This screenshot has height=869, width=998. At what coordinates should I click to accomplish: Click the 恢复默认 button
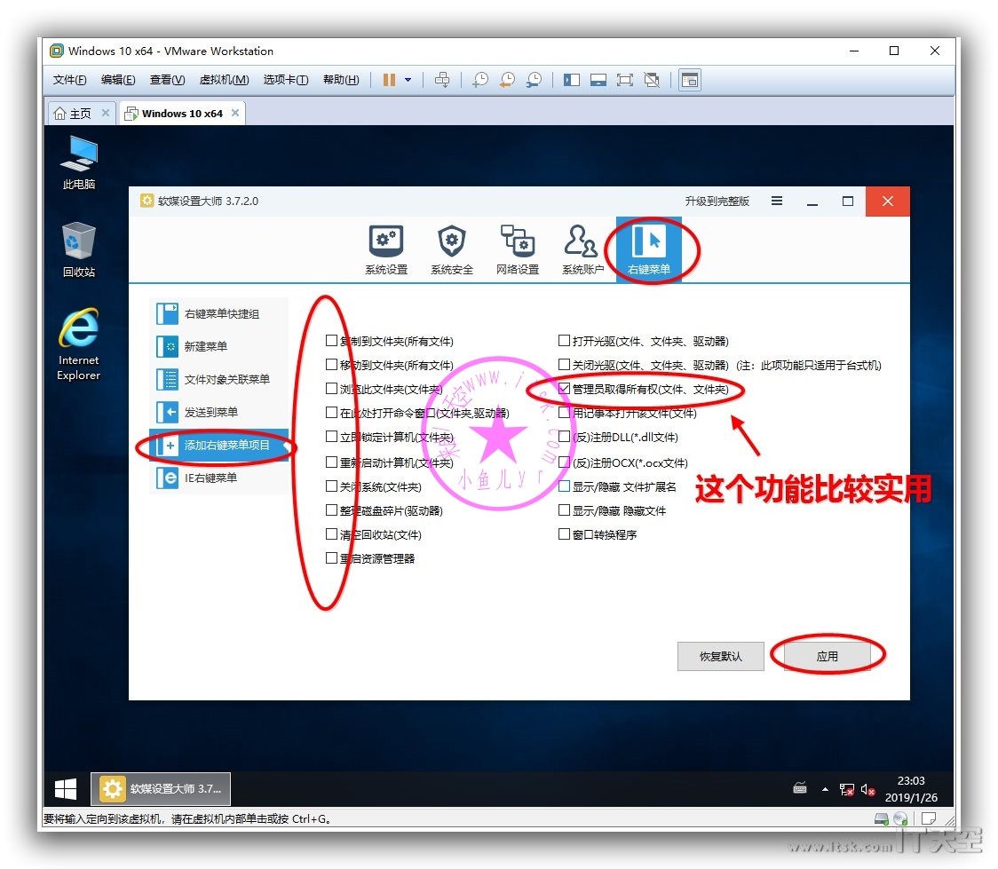click(x=720, y=656)
